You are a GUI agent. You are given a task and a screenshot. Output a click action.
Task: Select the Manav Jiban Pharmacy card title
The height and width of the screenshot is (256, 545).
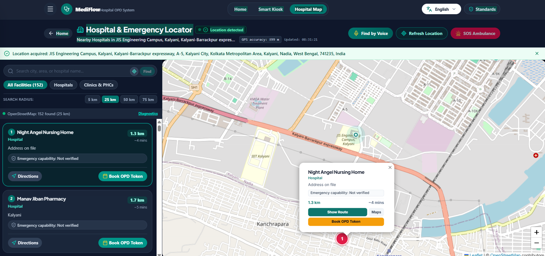pos(41,199)
